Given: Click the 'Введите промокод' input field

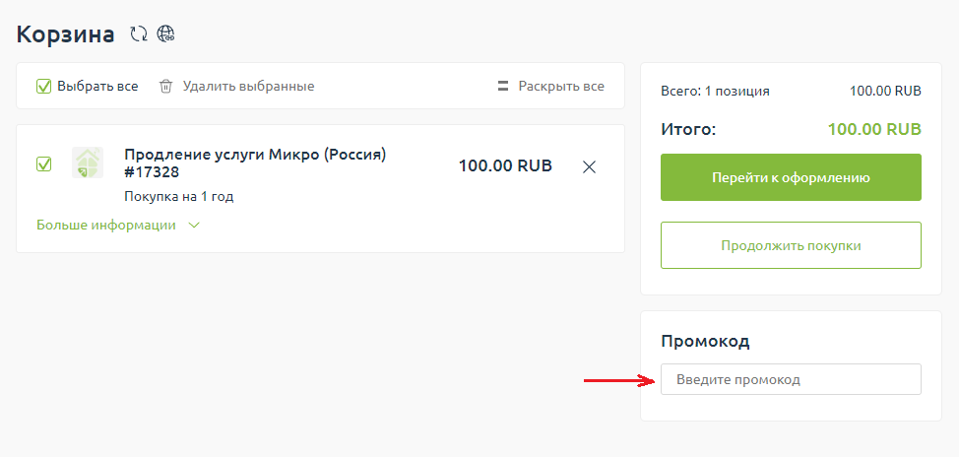Looking at the screenshot, I should point(791,379).
